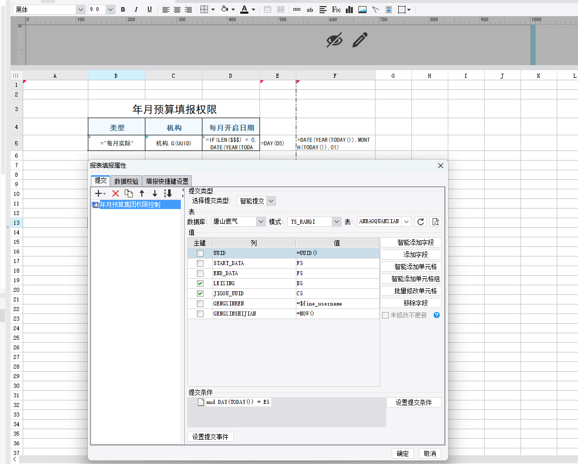Confirm dialog with 确定 button
Image resolution: width=578 pixels, height=464 pixels.
402,454
